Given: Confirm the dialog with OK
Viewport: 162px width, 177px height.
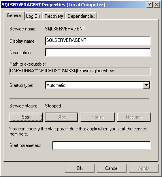Looking at the screenshot, I should [79, 168].
